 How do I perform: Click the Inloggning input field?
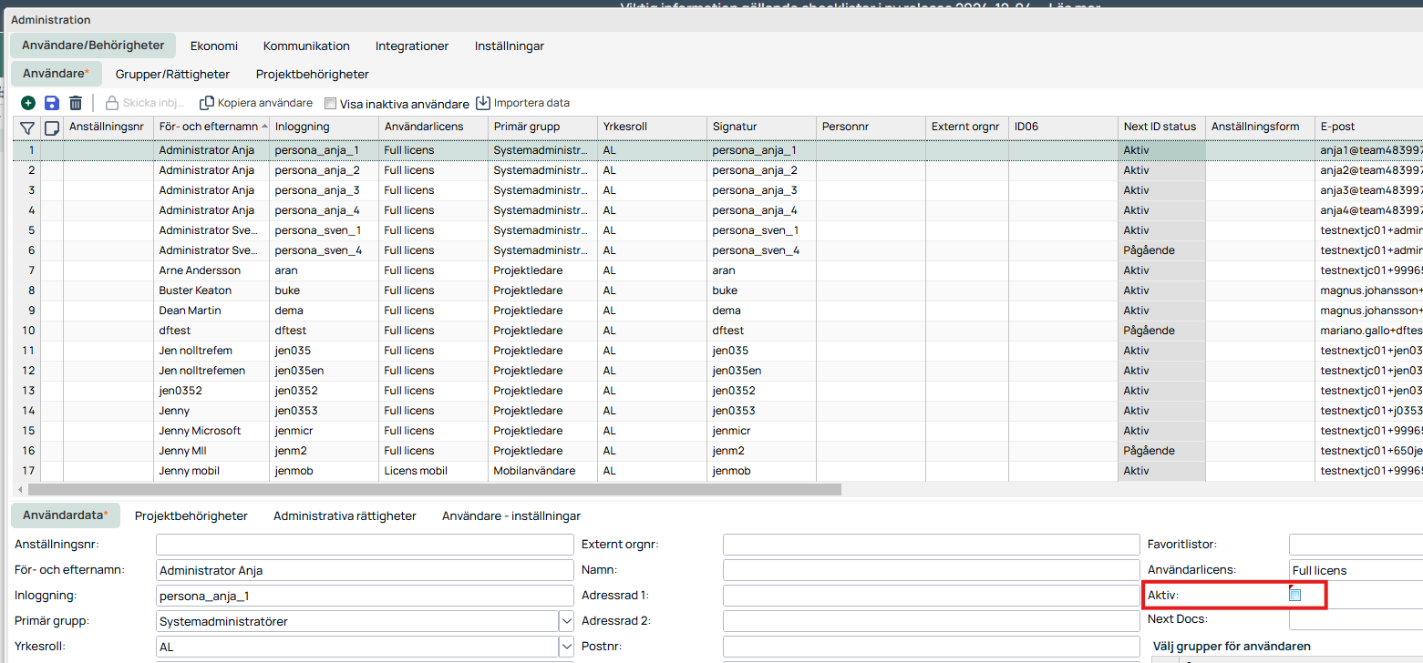(x=366, y=596)
